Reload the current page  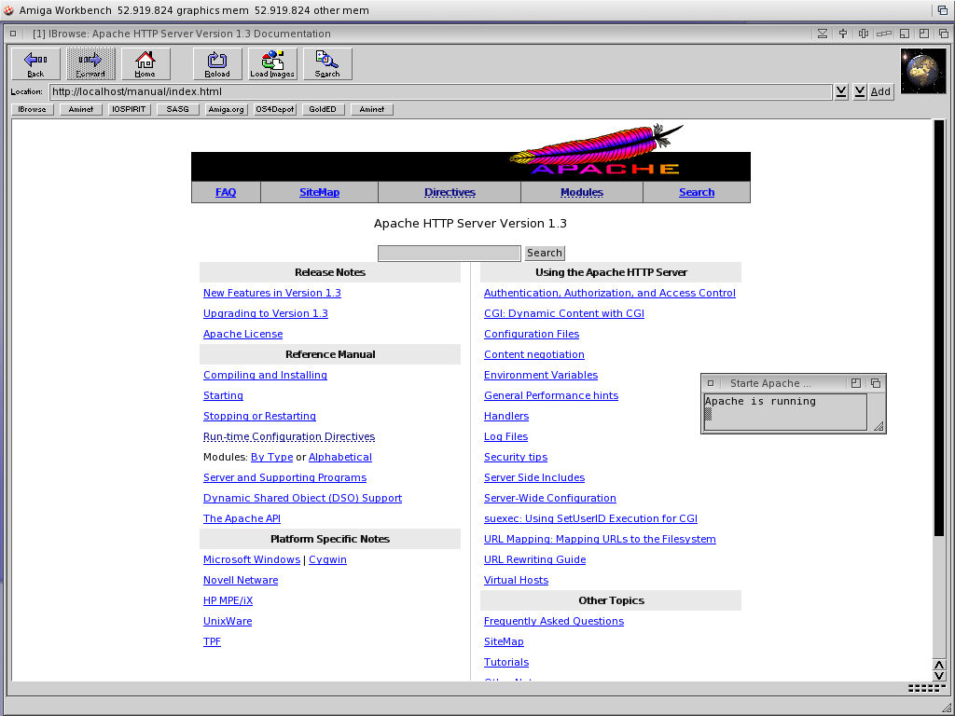(217, 63)
